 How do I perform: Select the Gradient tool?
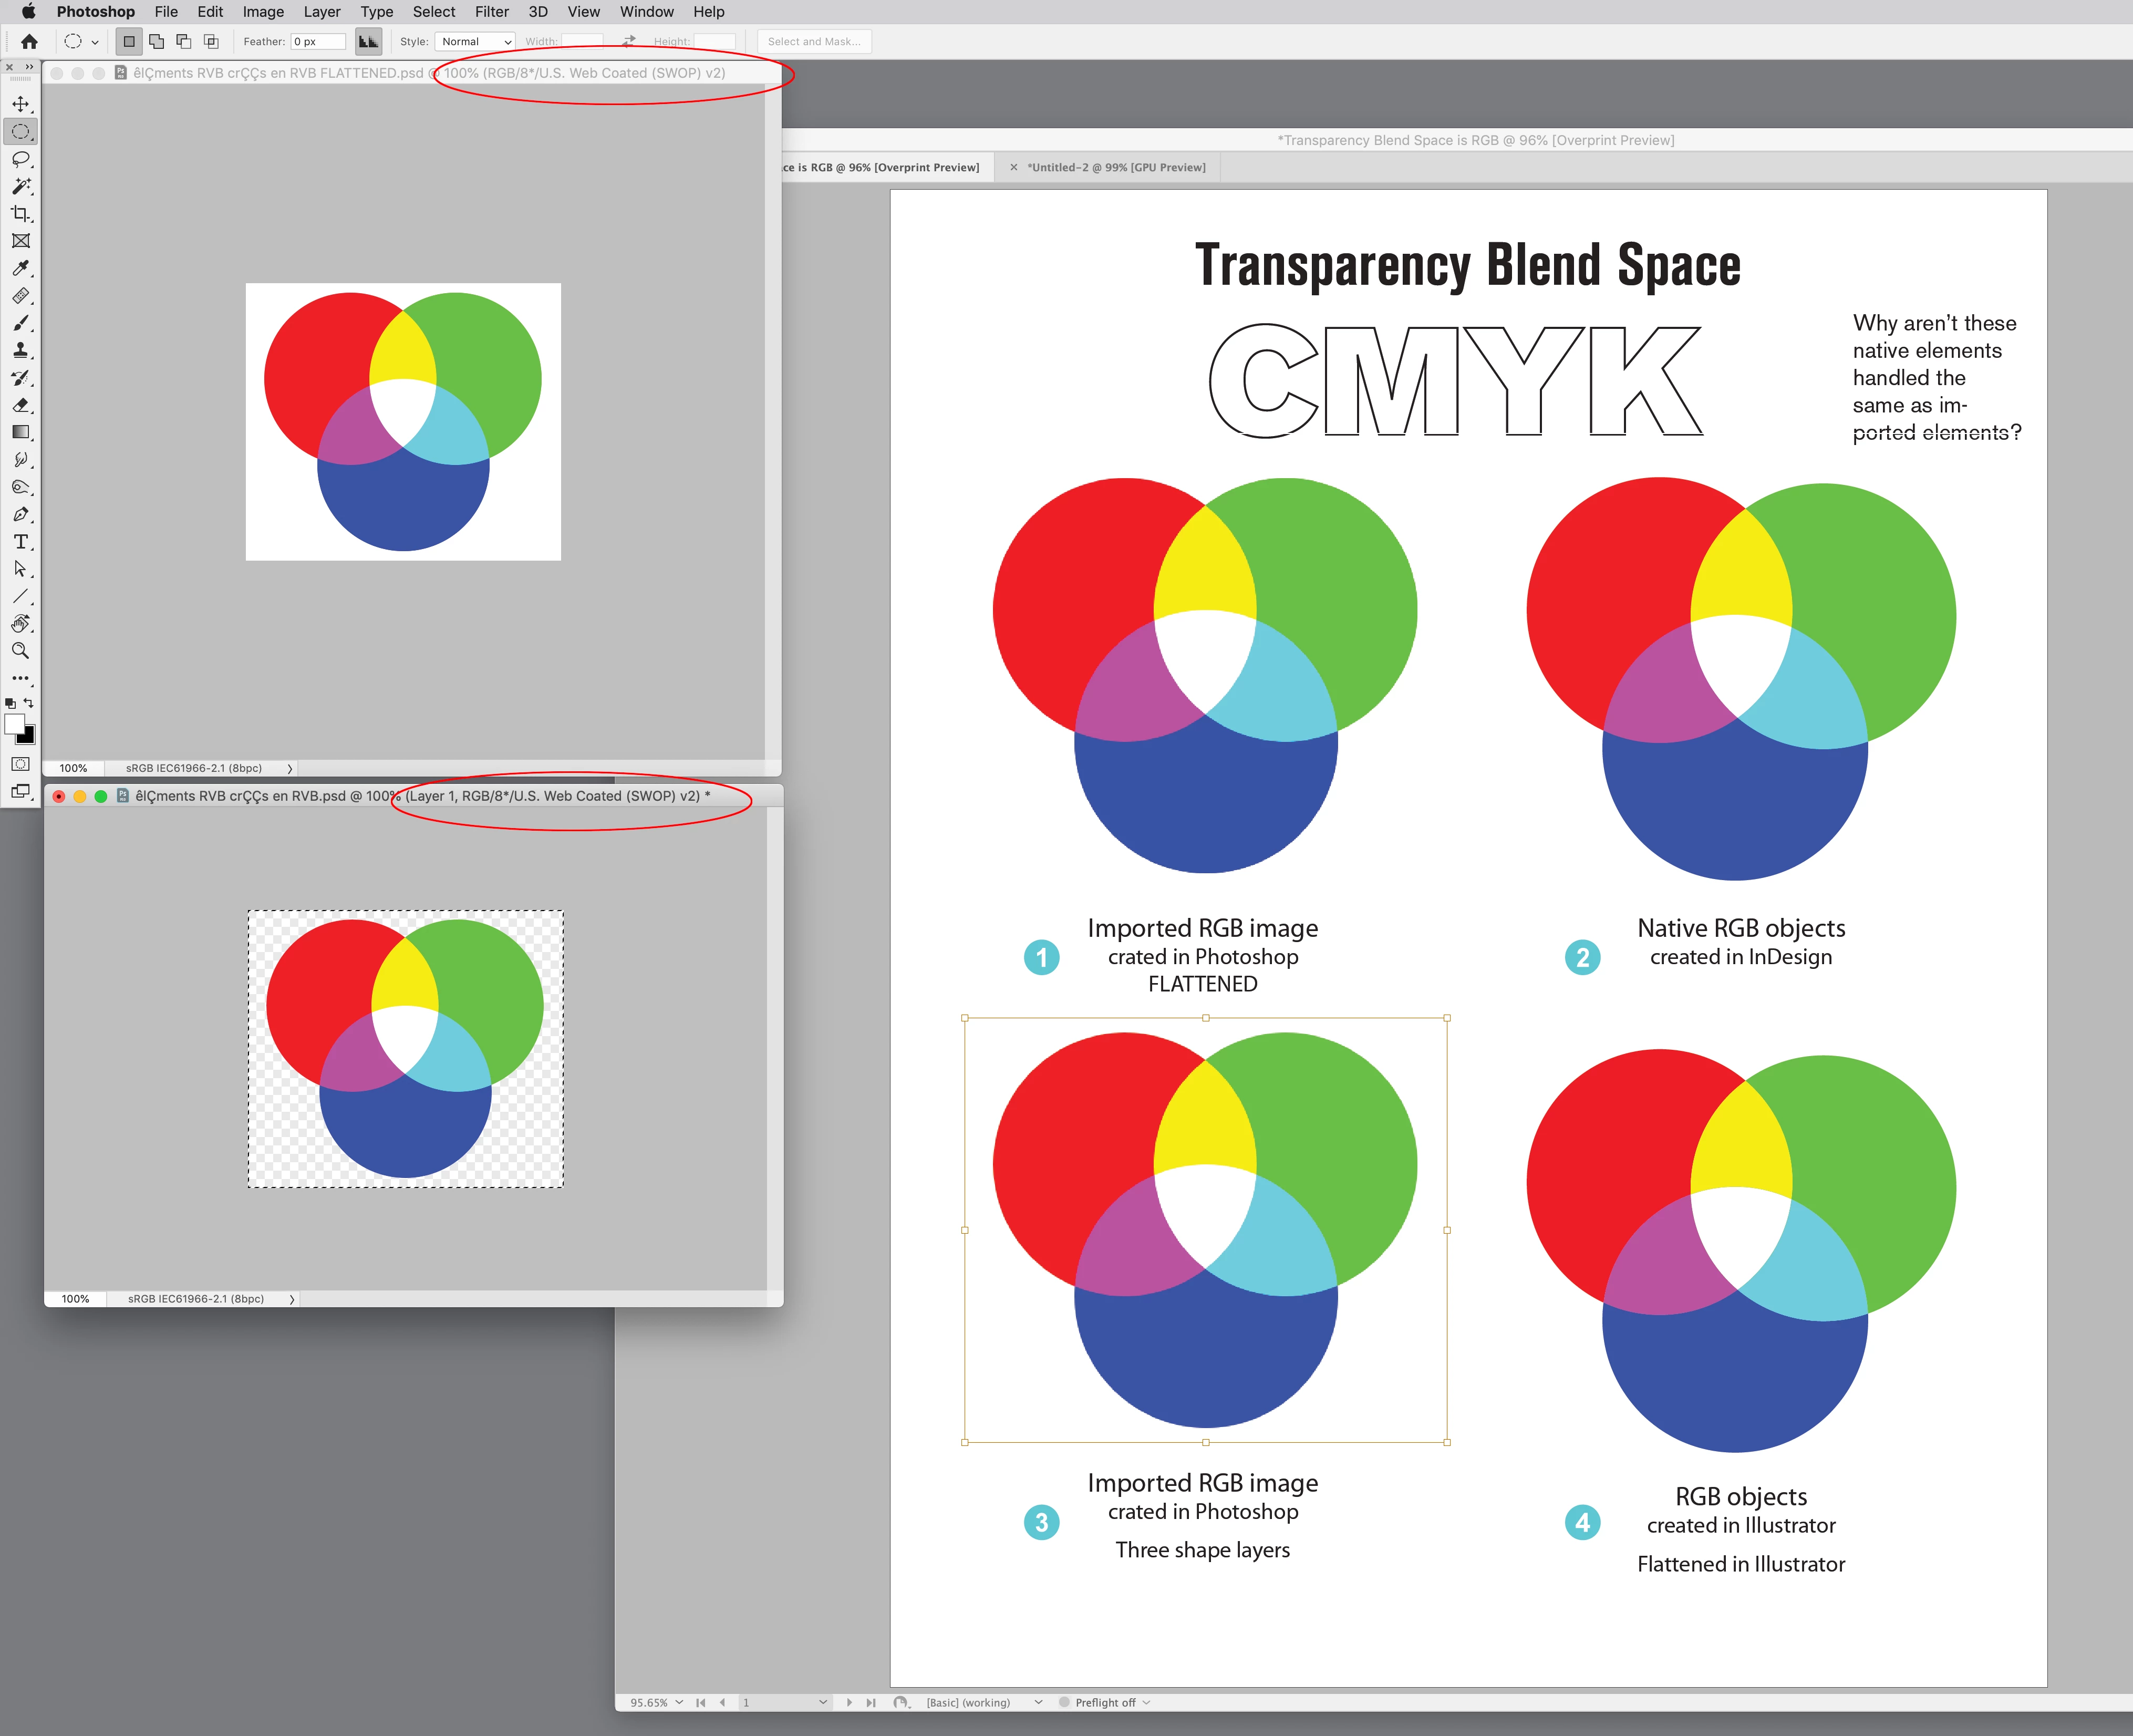point(20,432)
